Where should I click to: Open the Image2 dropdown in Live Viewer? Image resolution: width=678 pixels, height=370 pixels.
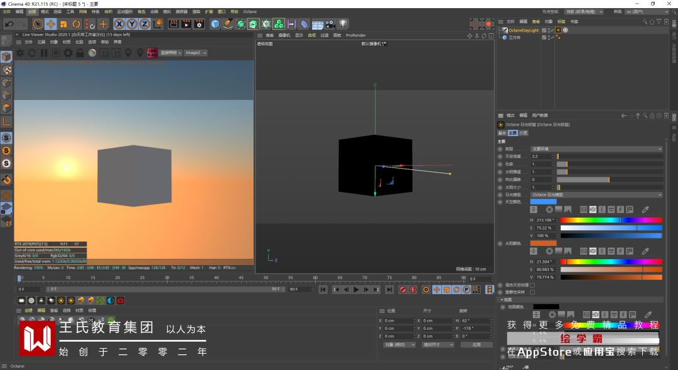point(195,53)
